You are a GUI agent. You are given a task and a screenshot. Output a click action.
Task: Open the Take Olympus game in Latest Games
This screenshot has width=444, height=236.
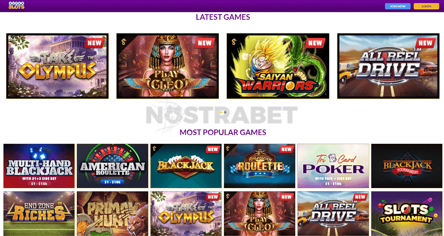pyautogui.click(x=57, y=66)
